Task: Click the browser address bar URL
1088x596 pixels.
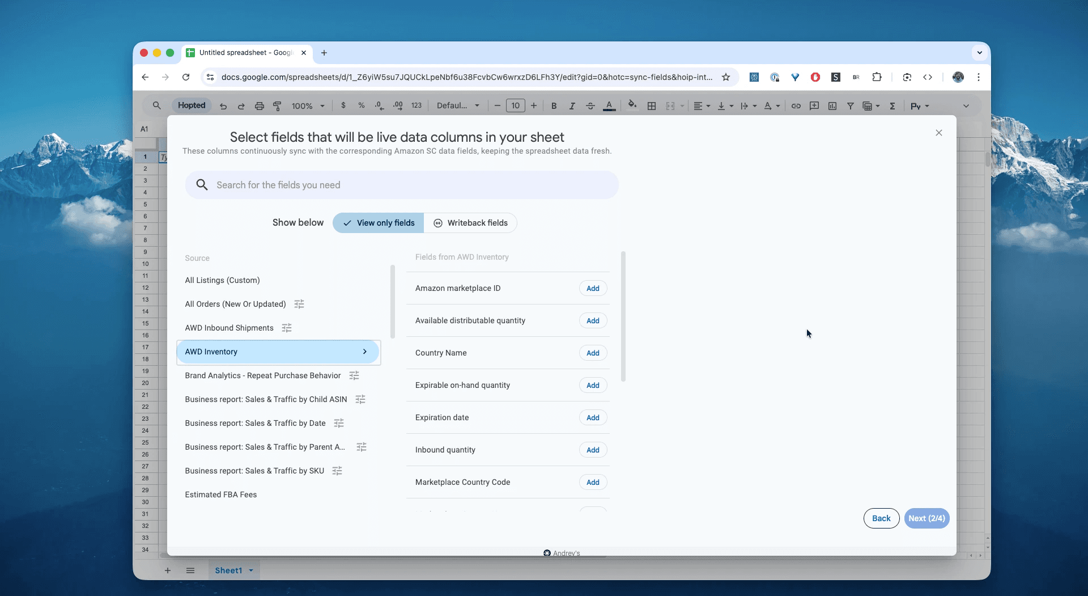Action: pos(467,77)
